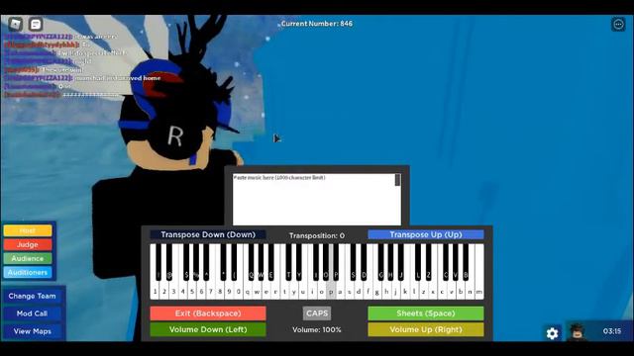The image size is (634, 356).
Task: Play the white piano key labeled 8
Action: pos(220,291)
